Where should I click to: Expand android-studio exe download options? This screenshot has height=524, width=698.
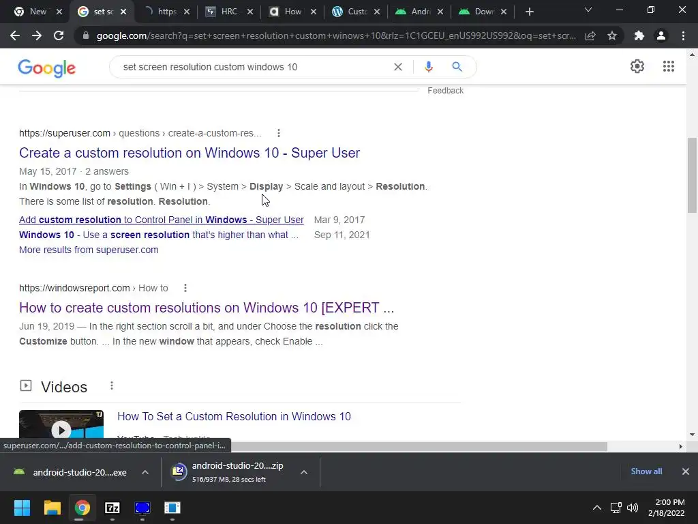click(x=145, y=472)
